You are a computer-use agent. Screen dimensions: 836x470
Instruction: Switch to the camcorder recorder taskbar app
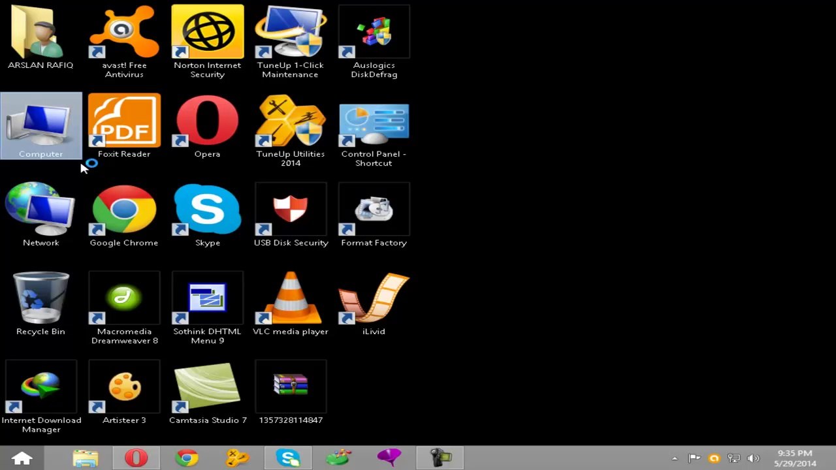(x=439, y=458)
